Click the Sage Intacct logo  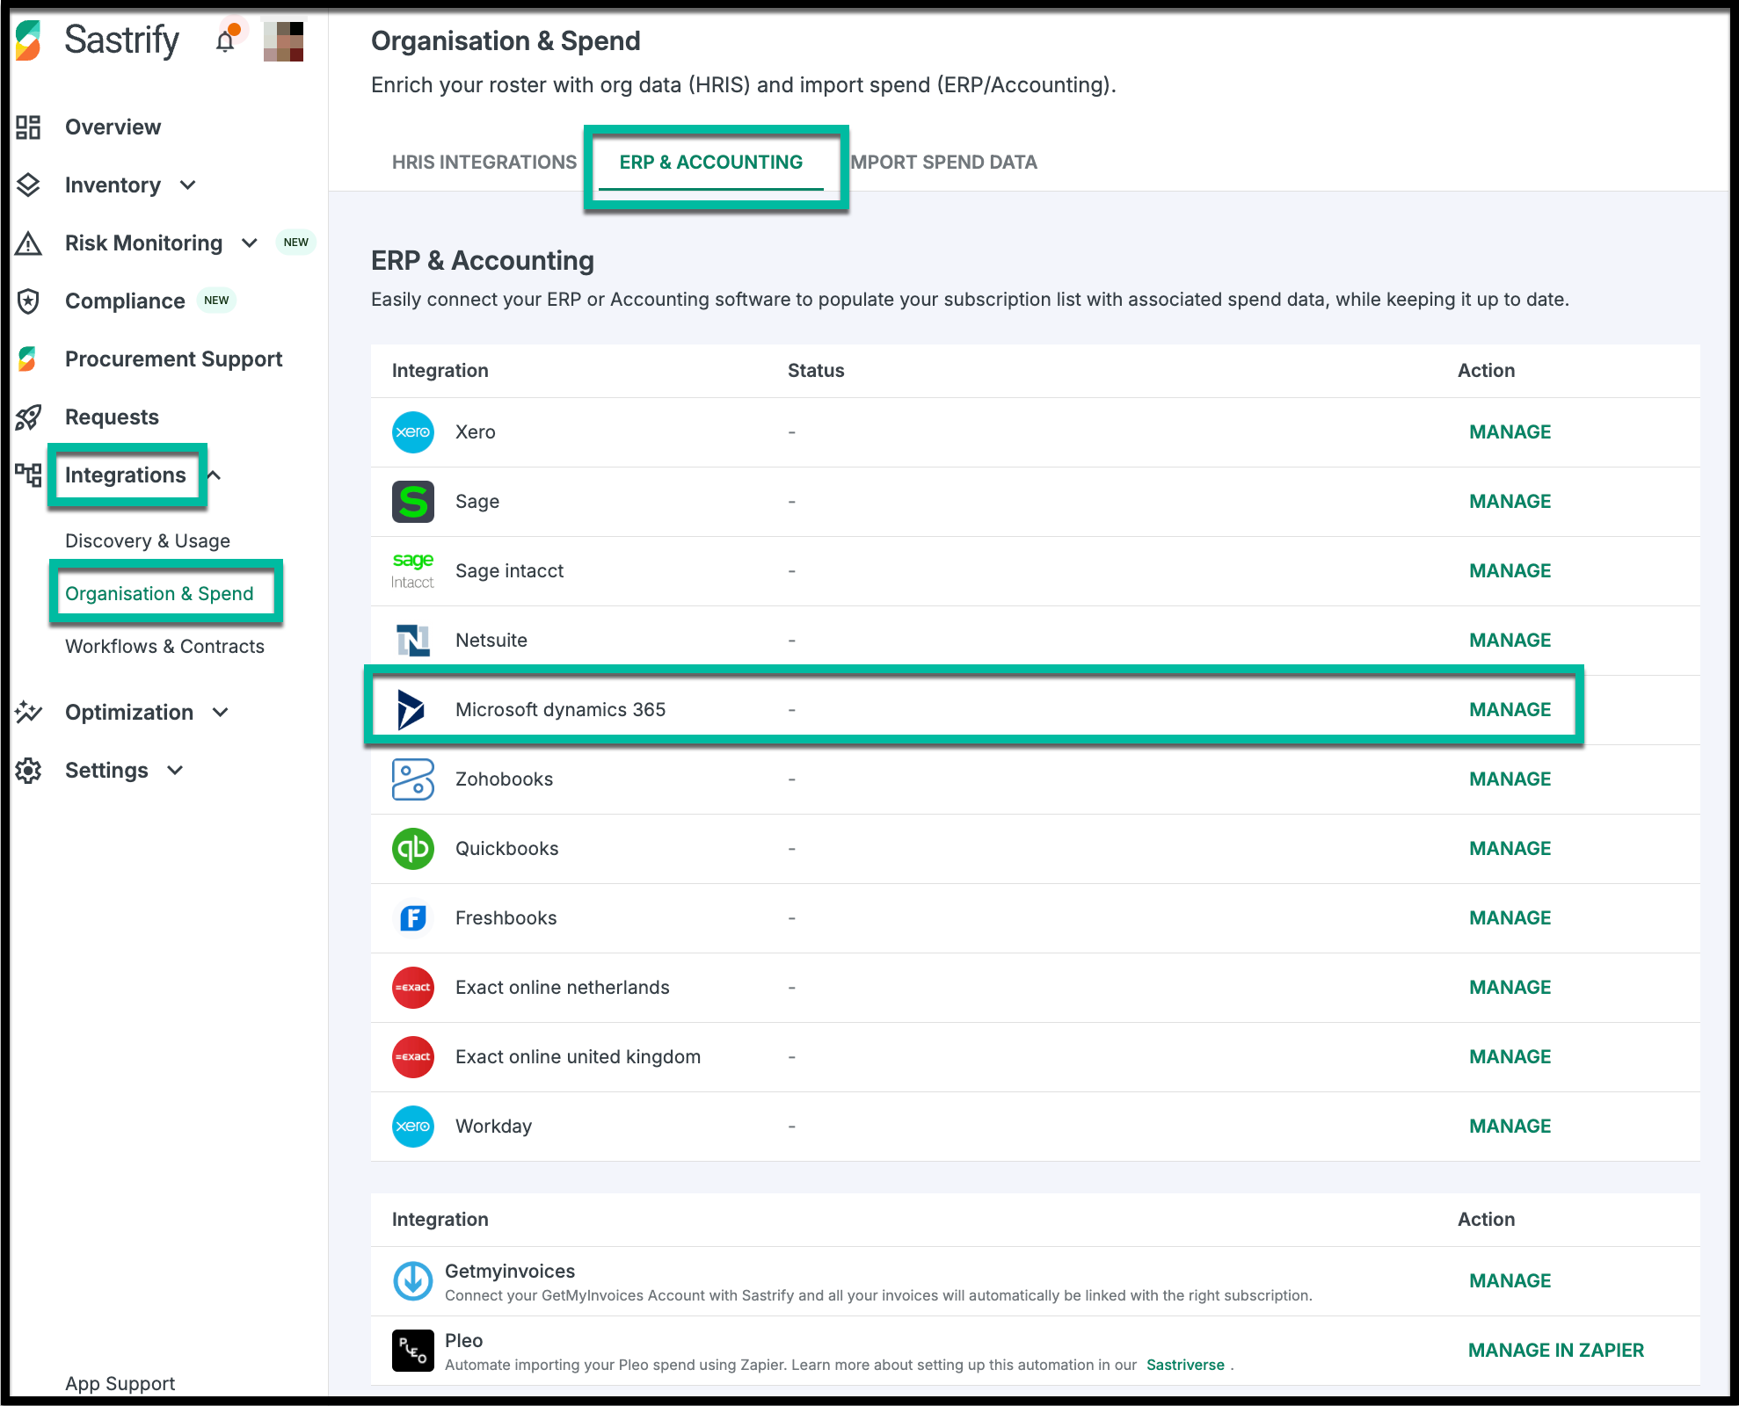click(412, 571)
